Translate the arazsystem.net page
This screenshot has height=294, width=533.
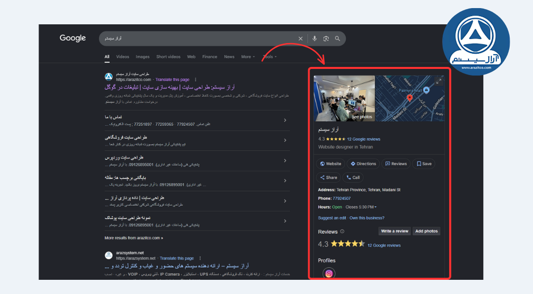coord(177,259)
